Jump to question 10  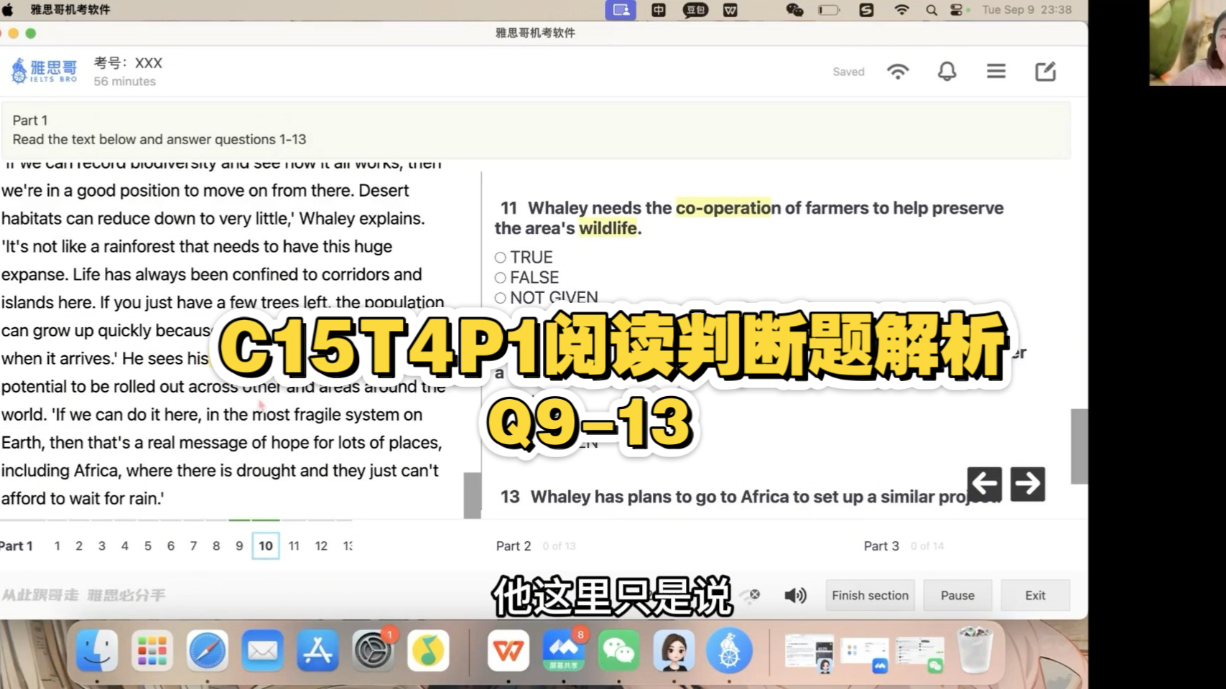pyautogui.click(x=266, y=545)
